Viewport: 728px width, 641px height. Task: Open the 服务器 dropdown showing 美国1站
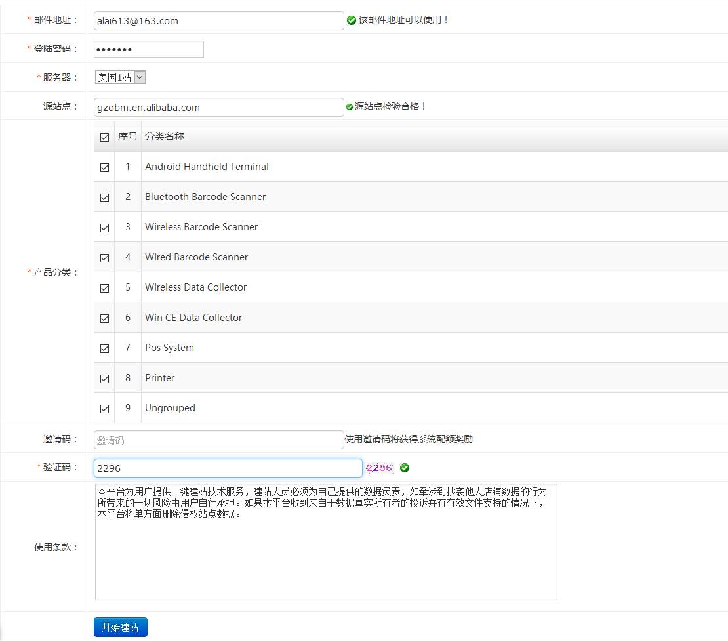tap(121, 77)
